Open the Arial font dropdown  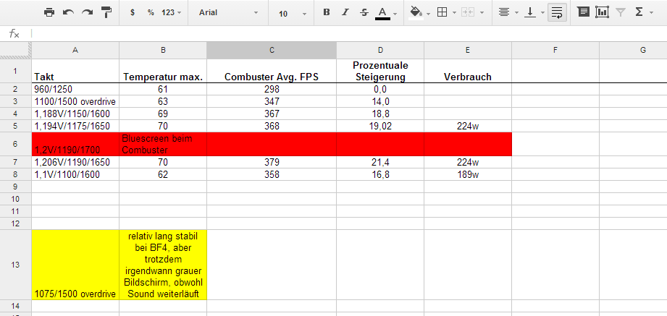[228, 13]
